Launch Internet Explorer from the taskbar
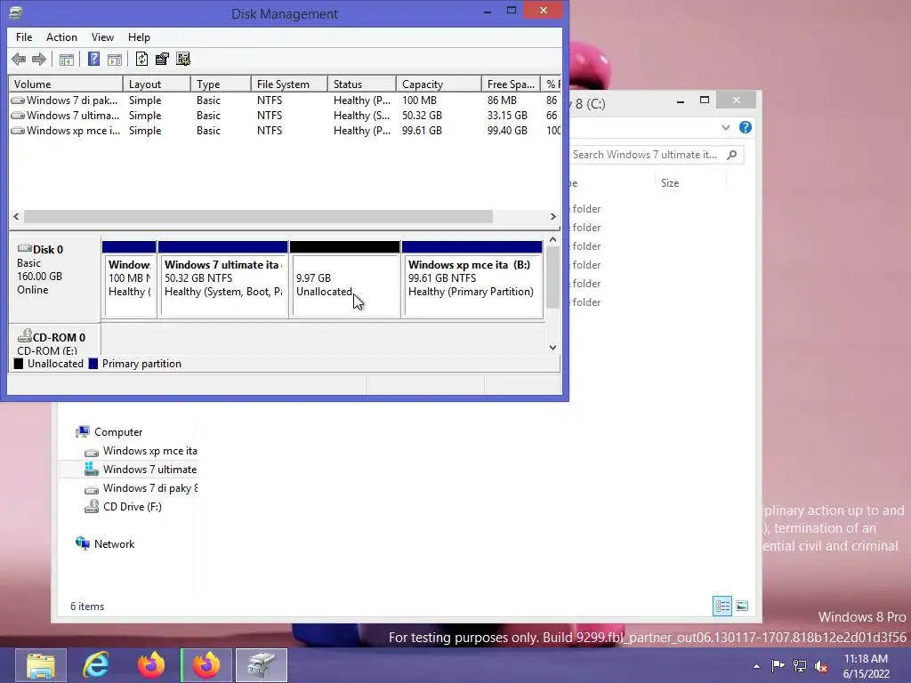Screen dimensions: 911x683 point(96,665)
